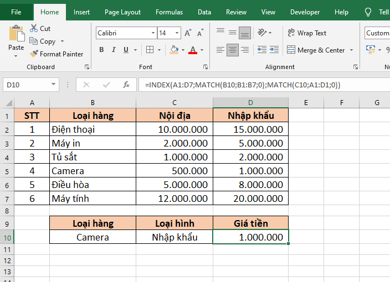Switch to the Formulas ribbon tab
Viewport: 390px width, 282px height.
[x=169, y=12]
